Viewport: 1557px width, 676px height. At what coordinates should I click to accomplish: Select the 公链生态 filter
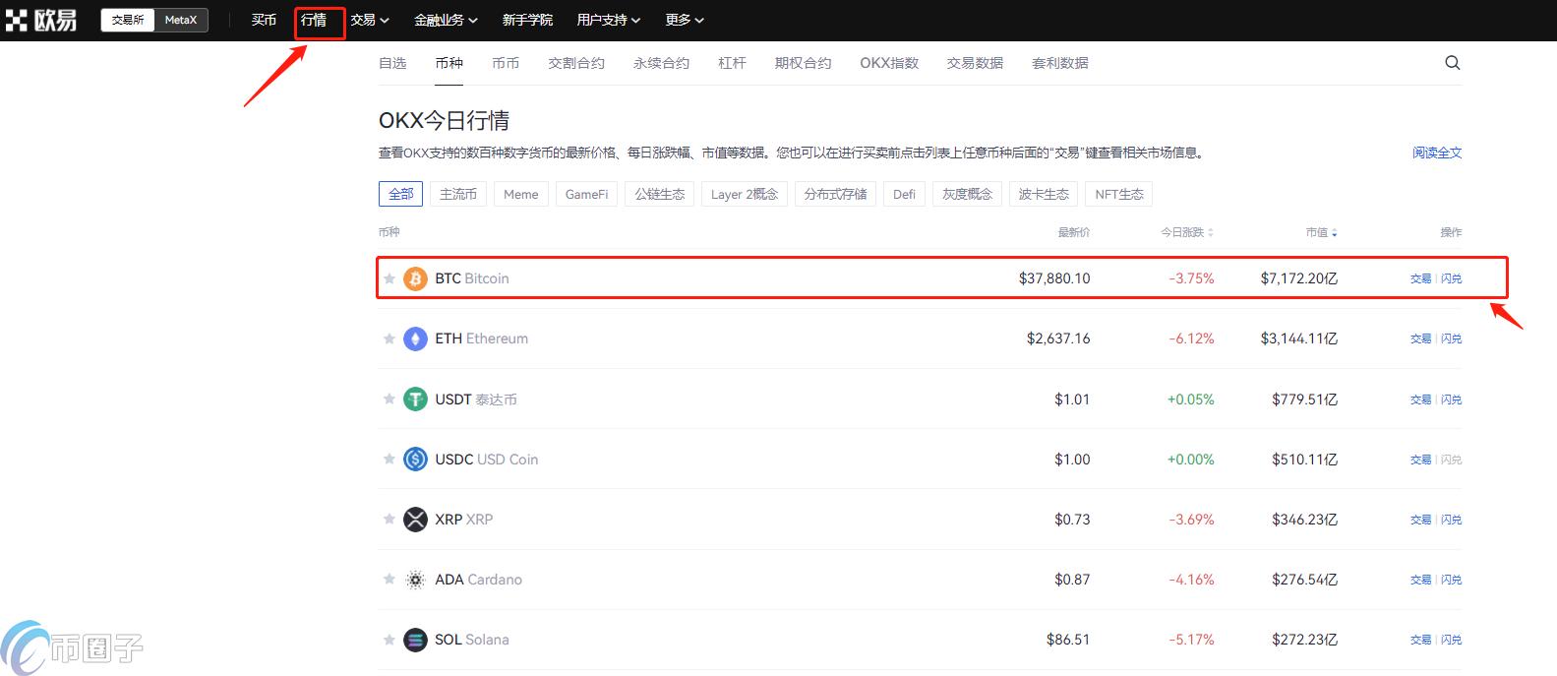pos(660,194)
